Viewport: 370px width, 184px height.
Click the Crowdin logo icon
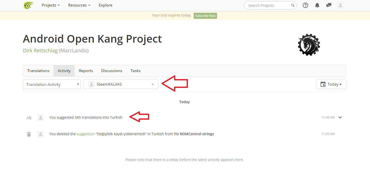(x=29, y=5)
